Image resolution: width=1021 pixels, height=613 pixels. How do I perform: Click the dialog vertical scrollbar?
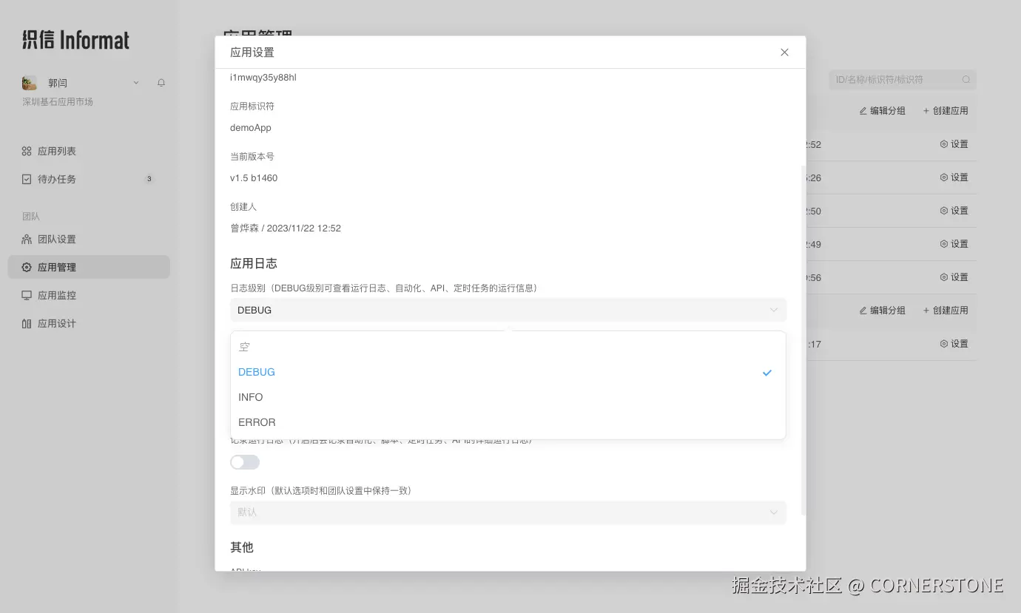pos(803,340)
